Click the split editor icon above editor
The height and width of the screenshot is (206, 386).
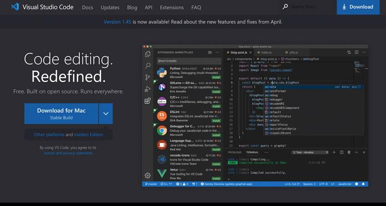tap(357, 52)
